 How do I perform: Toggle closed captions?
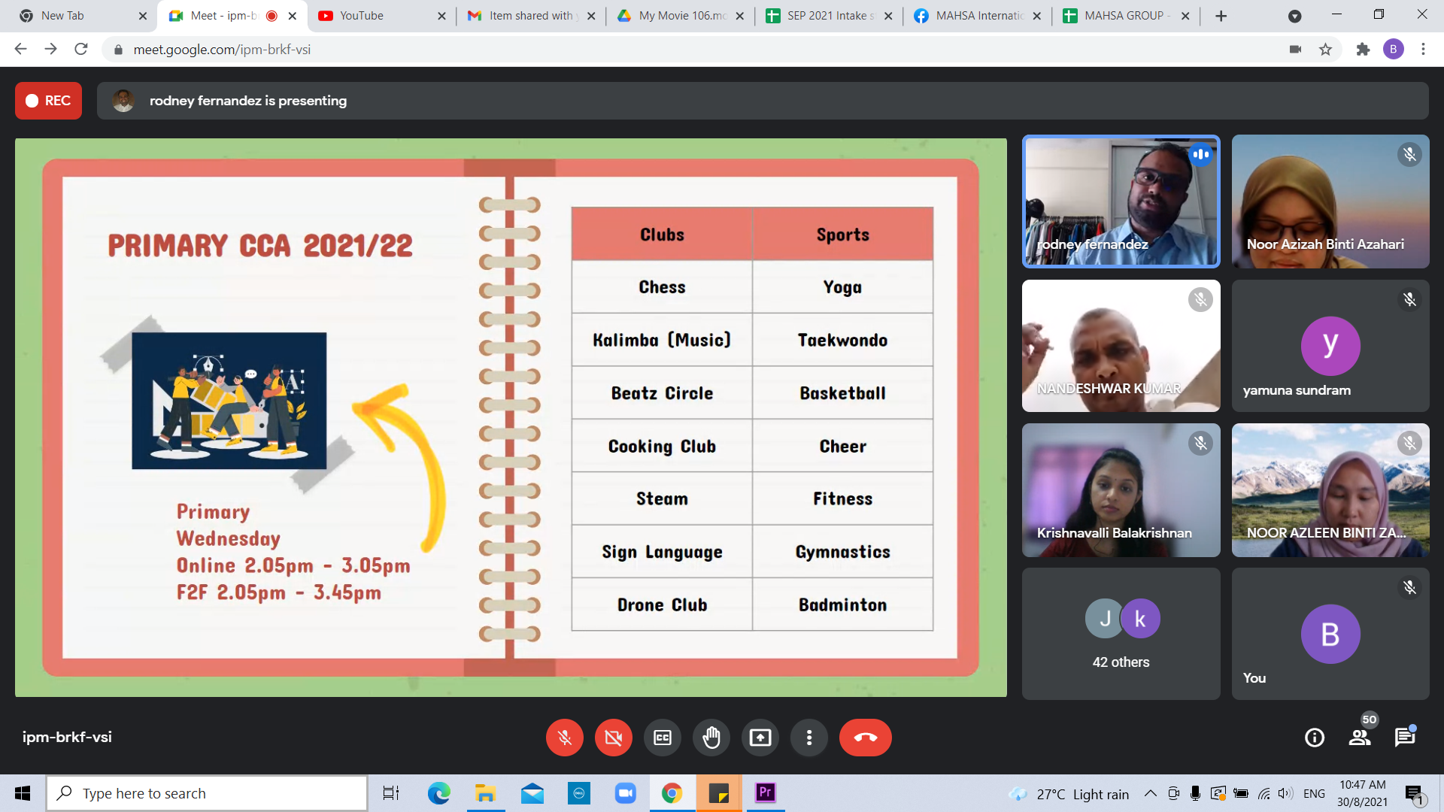pos(662,738)
